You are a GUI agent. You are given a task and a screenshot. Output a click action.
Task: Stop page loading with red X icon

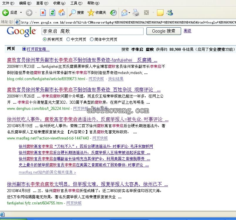tap(43, 13)
